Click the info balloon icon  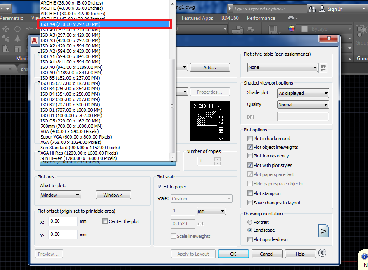(x=364, y=256)
